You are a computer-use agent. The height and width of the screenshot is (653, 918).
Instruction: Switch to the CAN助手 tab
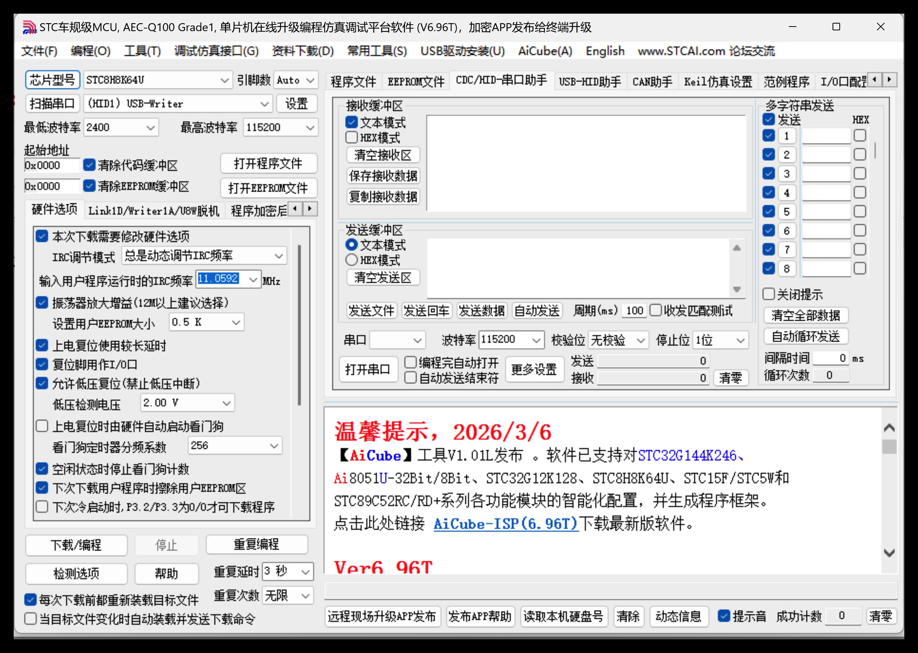tap(652, 80)
